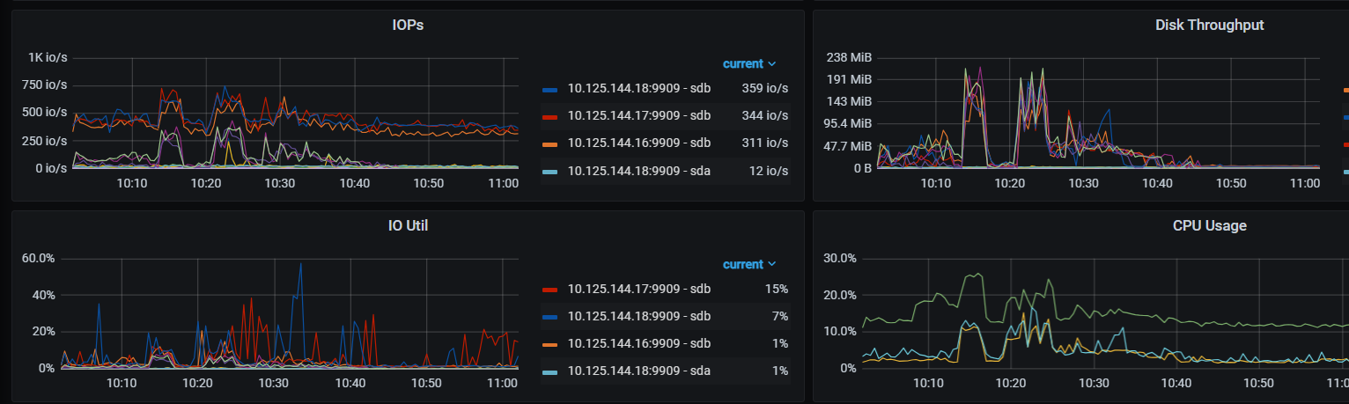Click orange swatch for 10.125.144.16 sdb in IO Util legend
This screenshot has width=1349, height=404.
coord(550,344)
